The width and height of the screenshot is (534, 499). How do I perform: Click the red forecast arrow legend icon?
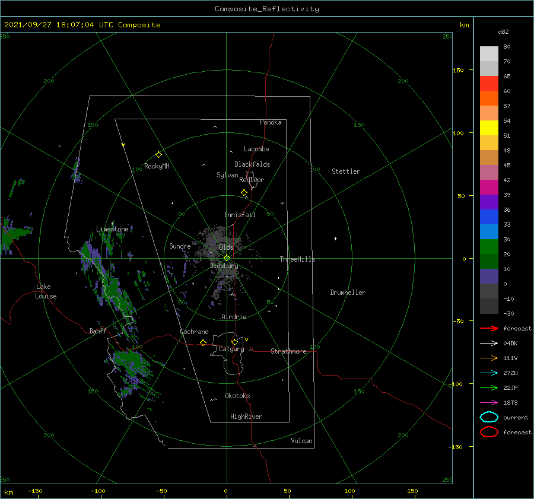tap(489, 328)
